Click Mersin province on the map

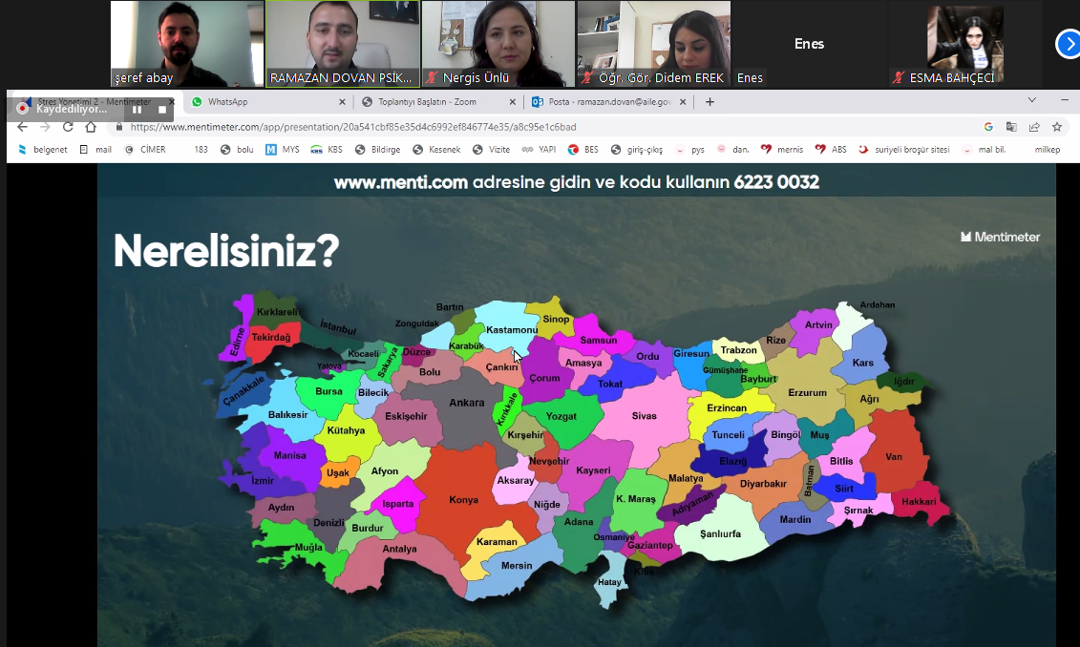517,566
